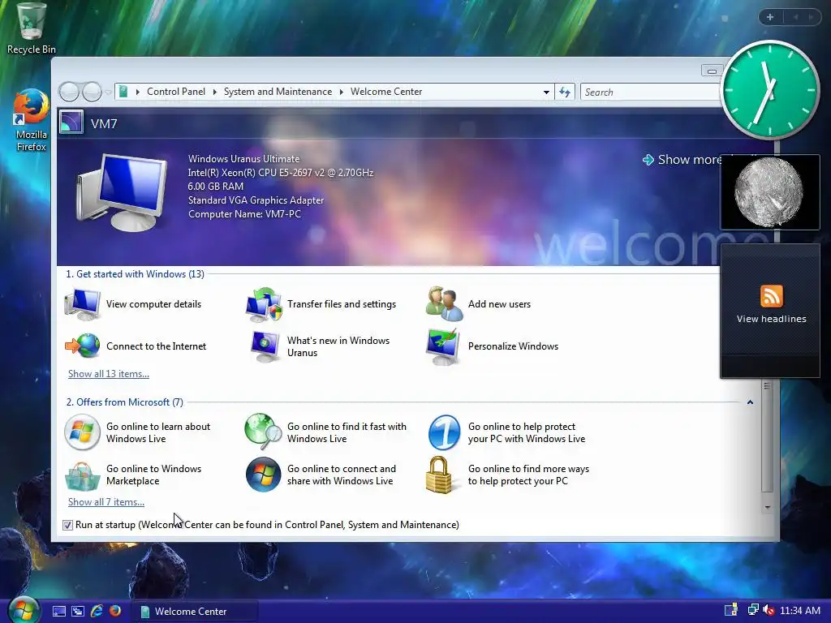Open View computer details icon
This screenshot has width=831, height=623.
pos(83,304)
